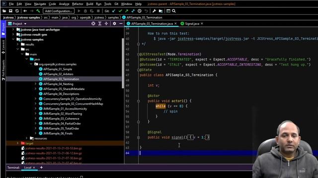Click the Open folder toolbar icon
Viewport: 318px width, 178px height.
pyautogui.click(x=4, y=11)
